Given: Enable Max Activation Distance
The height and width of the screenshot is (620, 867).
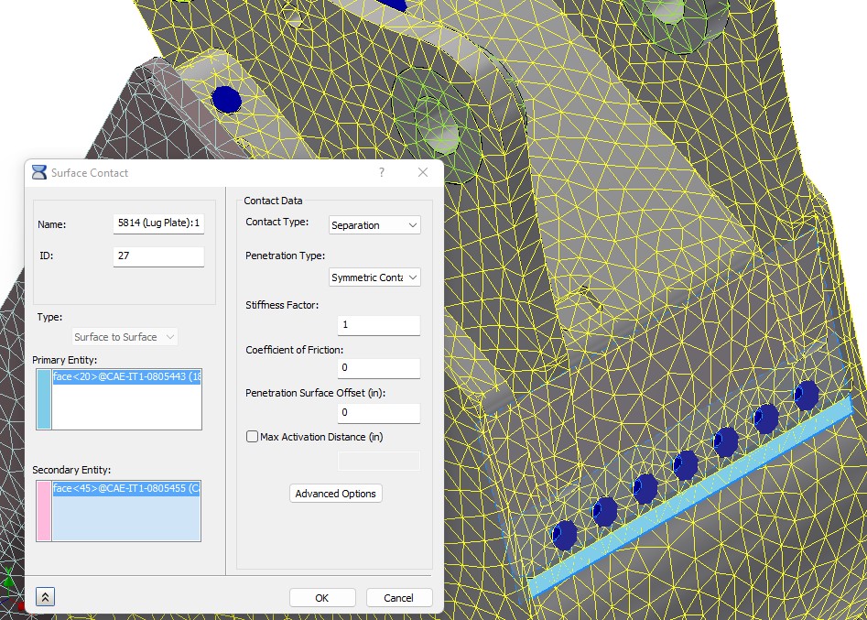Looking at the screenshot, I should point(252,437).
